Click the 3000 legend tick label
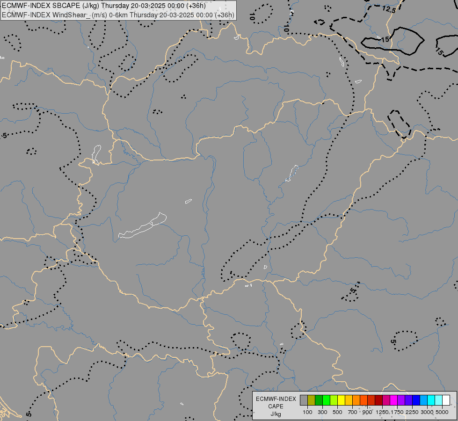458x421 pixels. coord(427,412)
